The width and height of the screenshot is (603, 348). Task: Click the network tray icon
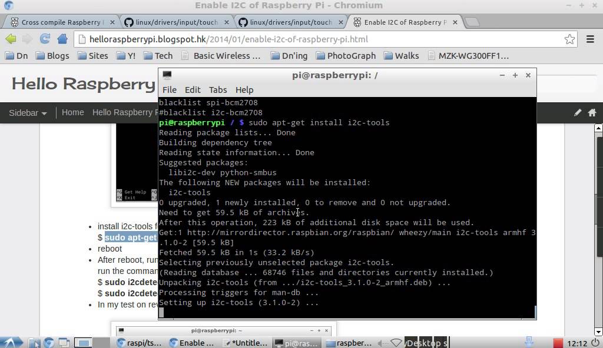(x=396, y=343)
